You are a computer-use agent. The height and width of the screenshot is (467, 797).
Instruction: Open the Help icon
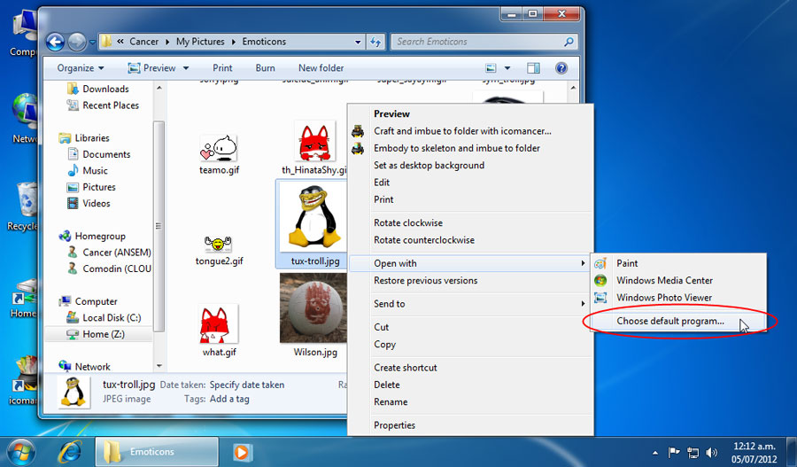[561, 68]
